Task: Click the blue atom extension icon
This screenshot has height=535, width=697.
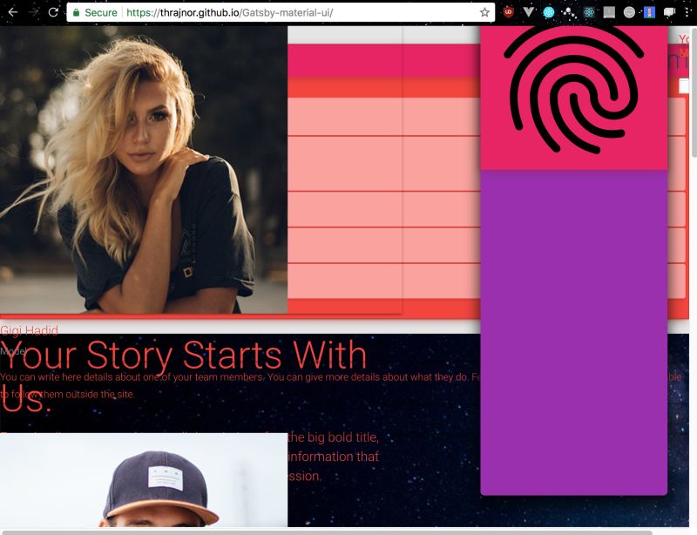Action: coord(549,12)
